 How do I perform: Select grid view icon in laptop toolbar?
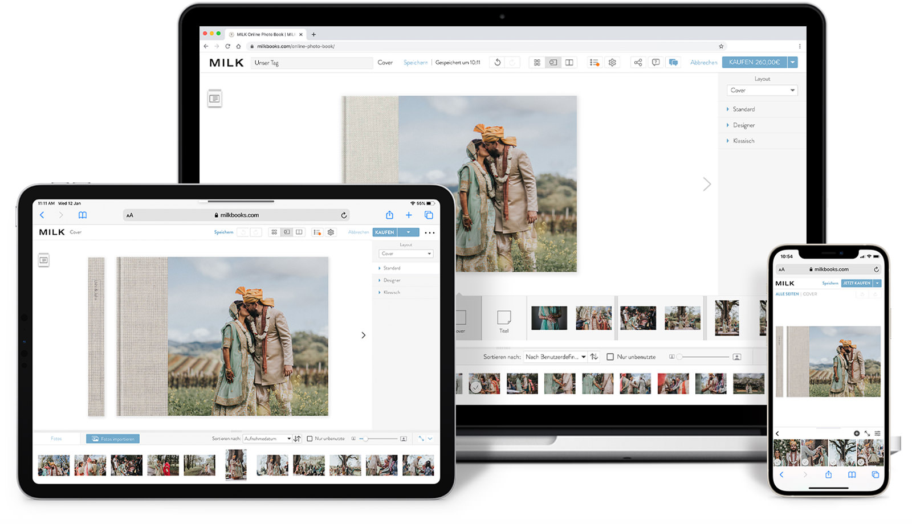pyautogui.click(x=537, y=63)
